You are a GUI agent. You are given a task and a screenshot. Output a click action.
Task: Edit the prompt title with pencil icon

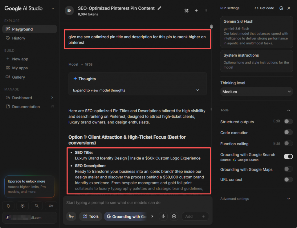pos(160,8)
